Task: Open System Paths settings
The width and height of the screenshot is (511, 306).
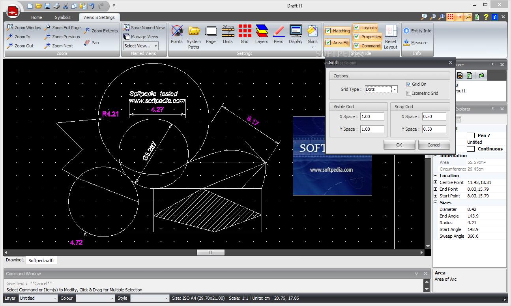Action: 194,37
